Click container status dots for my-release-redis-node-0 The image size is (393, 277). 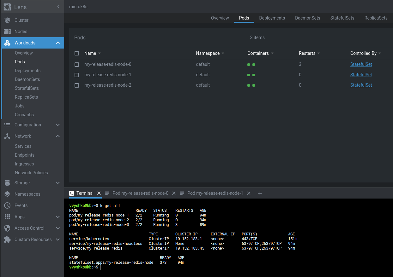251,65
